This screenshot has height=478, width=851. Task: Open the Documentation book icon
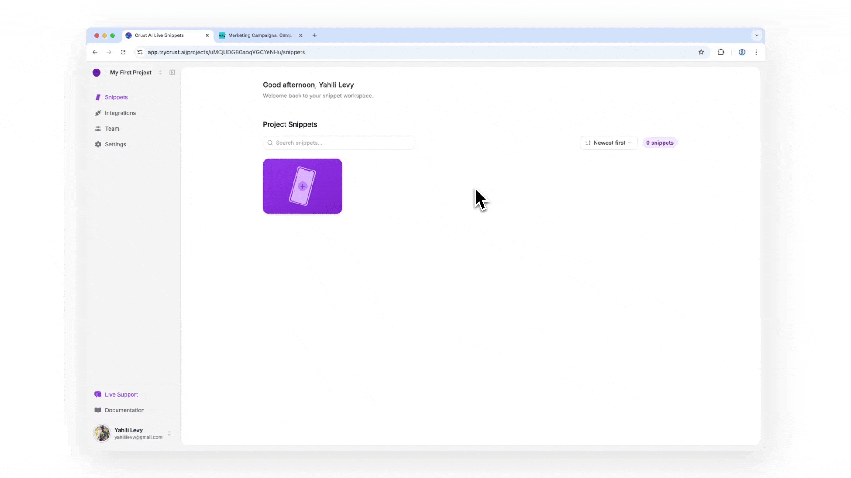[x=98, y=410]
